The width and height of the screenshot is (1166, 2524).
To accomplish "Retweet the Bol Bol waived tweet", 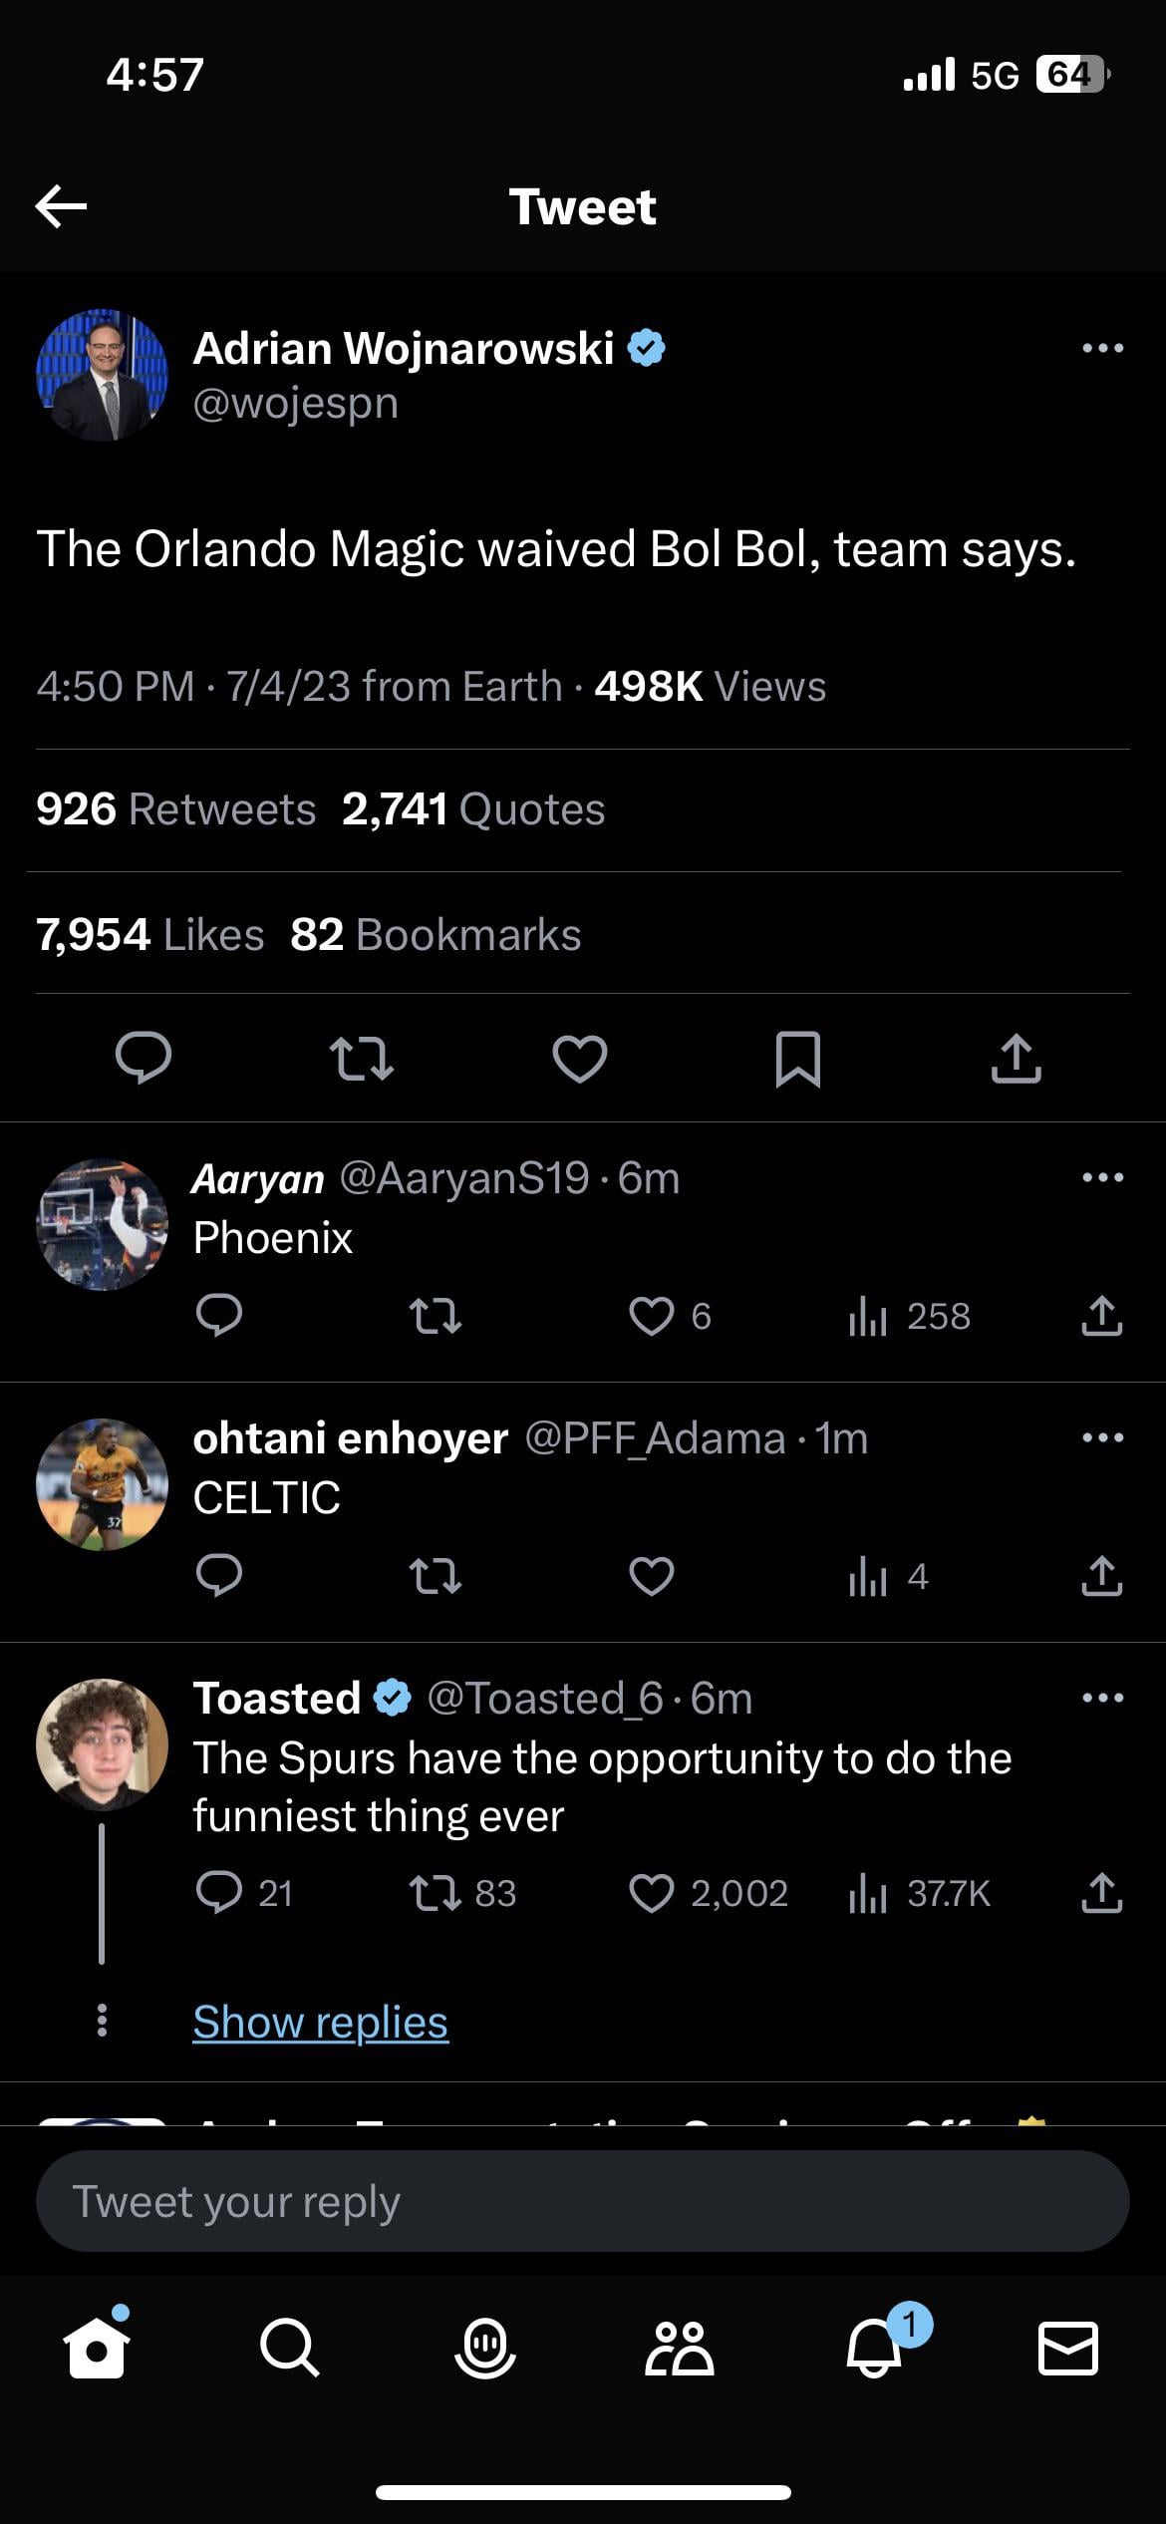I will 361,1058.
